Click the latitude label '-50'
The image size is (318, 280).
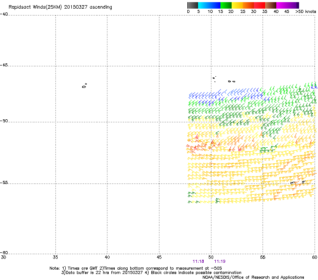click(x=4, y=121)
